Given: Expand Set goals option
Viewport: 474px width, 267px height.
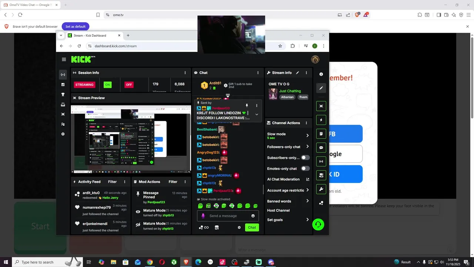Looking at the screenshot, I should (307, 220).
